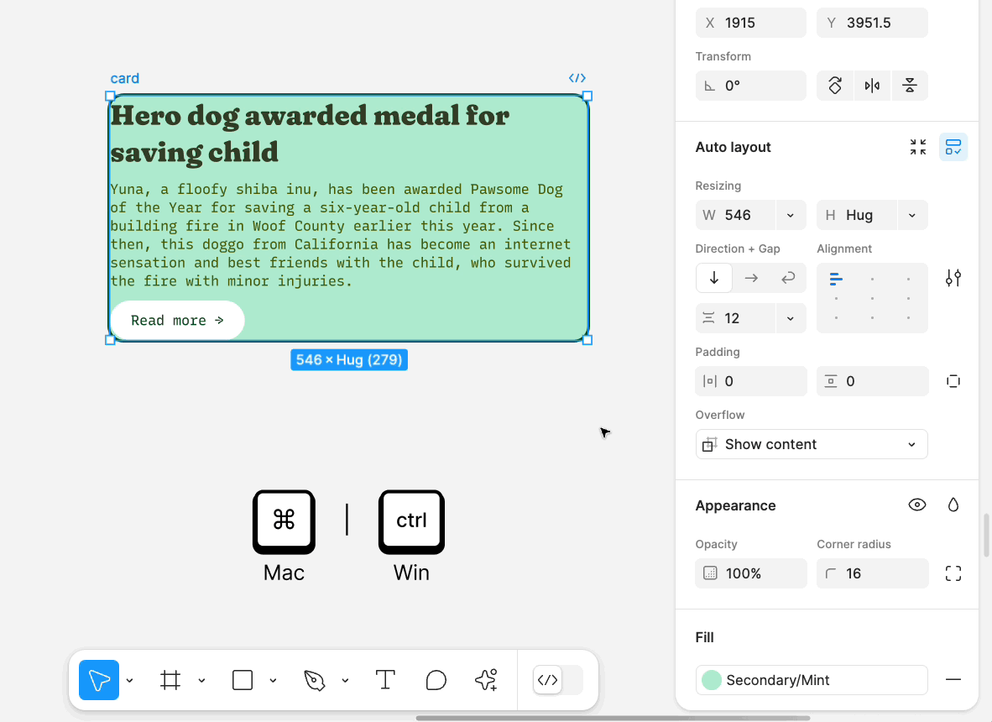
Task: Click the Secondary/Mint color swatch
Action: 712,680
